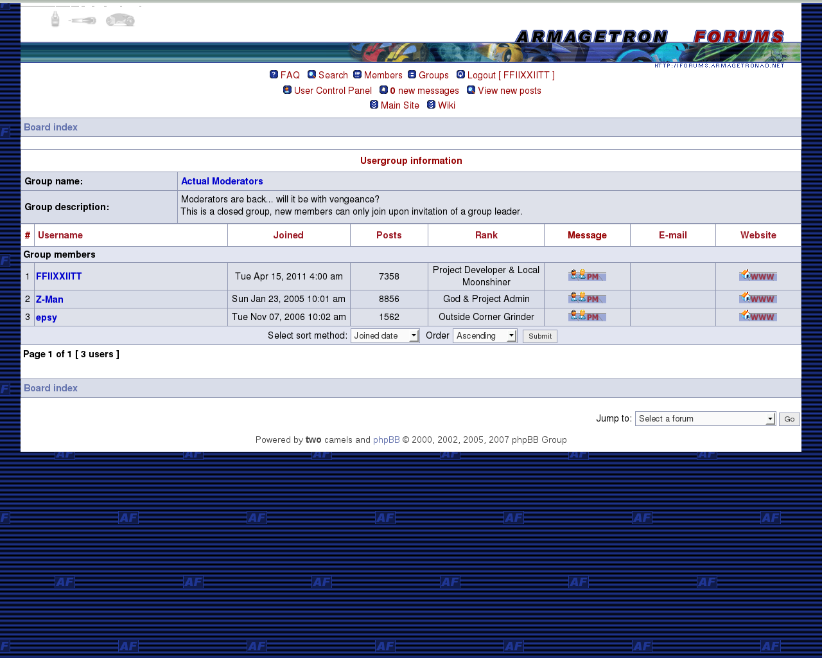Image resolution: width=822 pixels, height=658 pixels.
Task: Go to Members list in the top menu
Action: tap(383, 75)
